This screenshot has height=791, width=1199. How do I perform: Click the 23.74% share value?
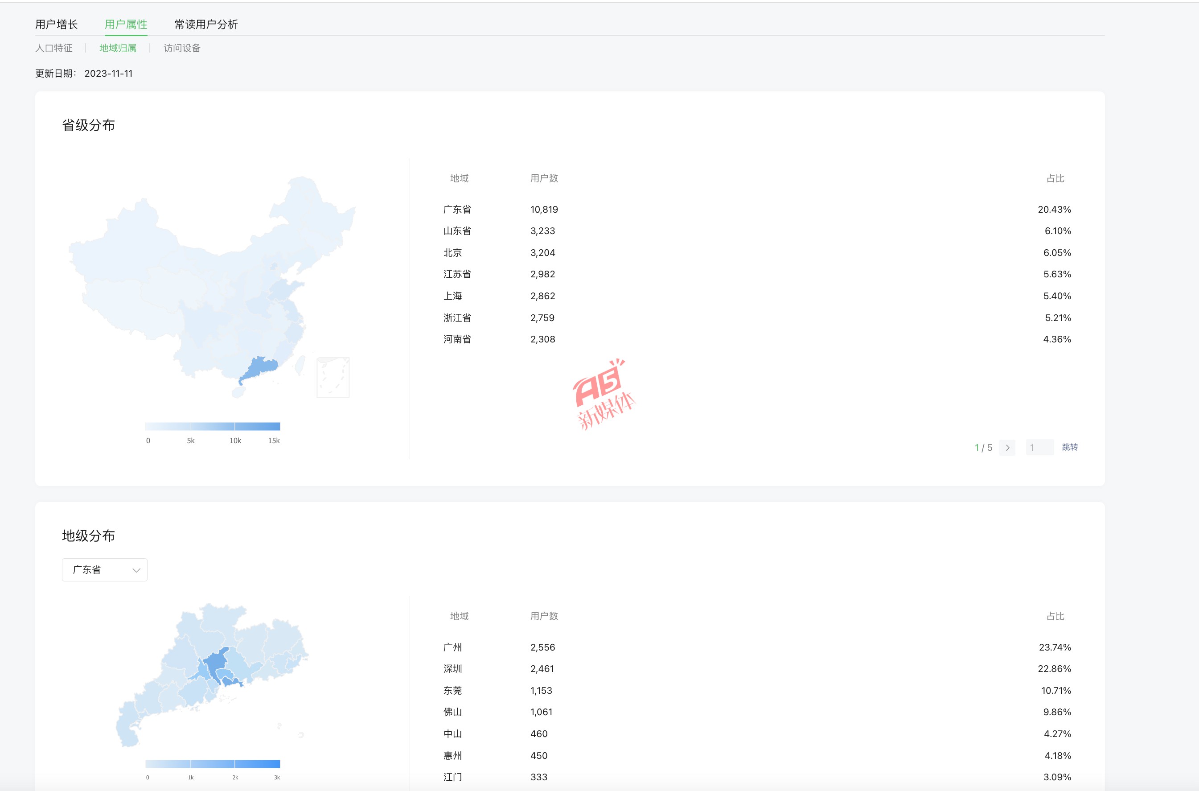(1055, 647)
